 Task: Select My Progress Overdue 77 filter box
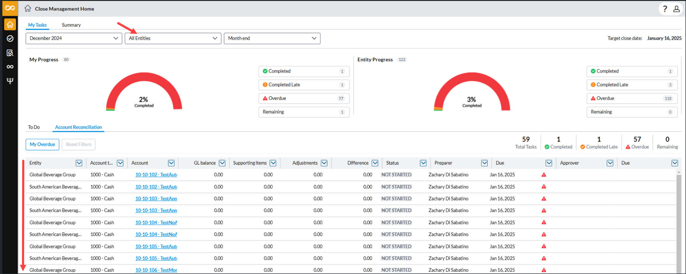(304, 98)
